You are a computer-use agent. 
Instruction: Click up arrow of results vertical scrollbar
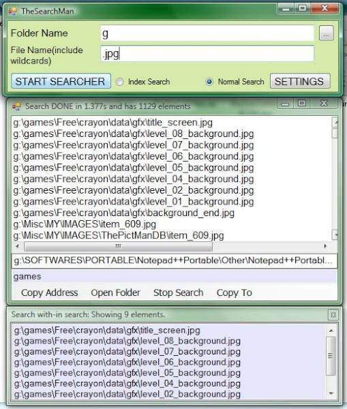(x=335, y=122)
